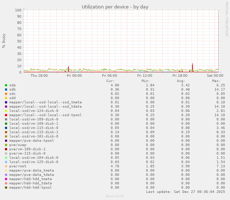230x200 pixels.
Task: Click the 100 y-axis tick label
Action: [x=18, y=10]
